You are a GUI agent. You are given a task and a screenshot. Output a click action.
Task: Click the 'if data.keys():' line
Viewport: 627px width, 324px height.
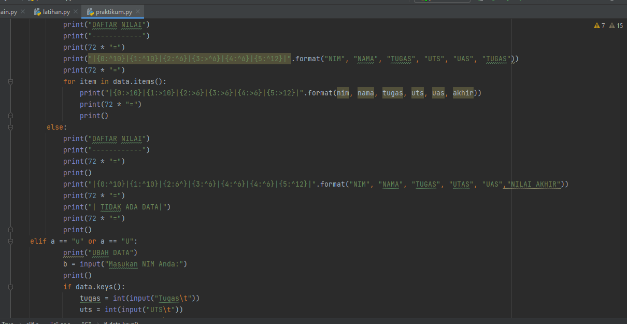coord(94,287)
